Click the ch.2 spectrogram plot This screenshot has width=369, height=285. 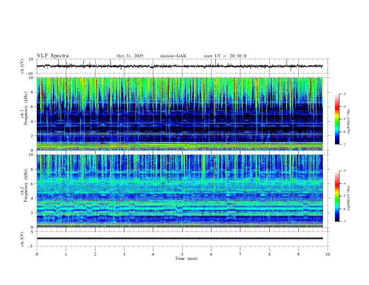[x=179, y=191]
